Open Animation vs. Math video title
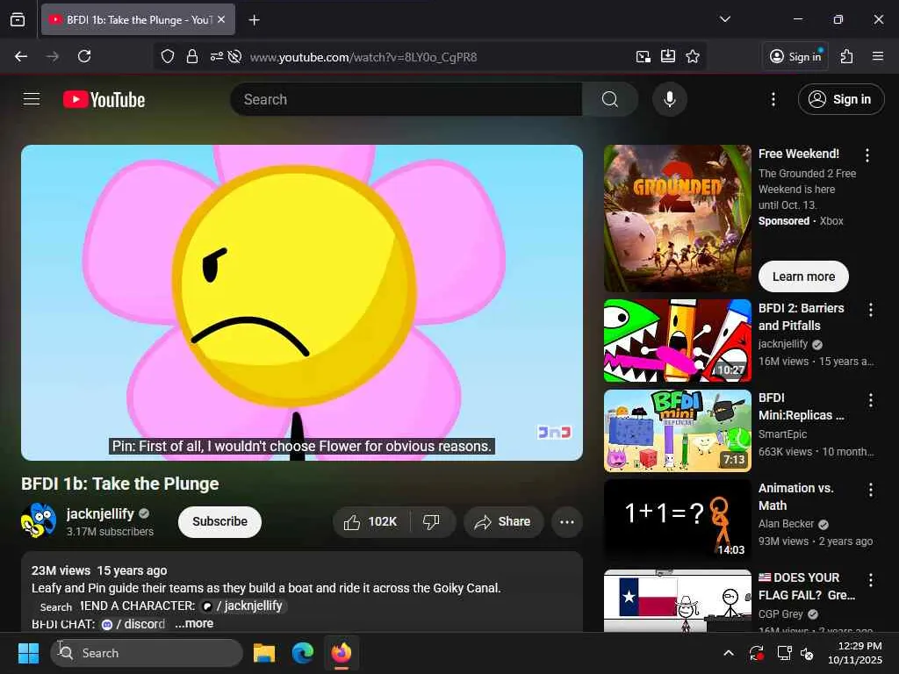This screenshot has height=674, width=899. click(x=795, y=497)
